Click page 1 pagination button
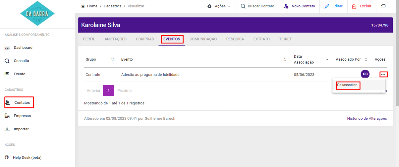The width and height of the screenshot is (399, 167). click(109, 90)
